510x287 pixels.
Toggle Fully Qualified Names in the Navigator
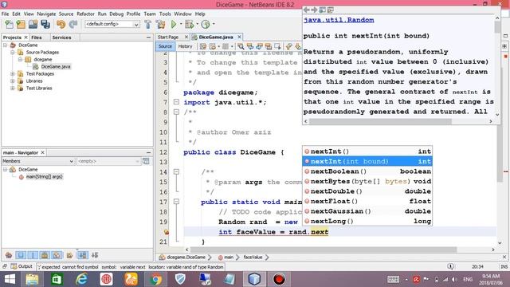pos(69,255)
